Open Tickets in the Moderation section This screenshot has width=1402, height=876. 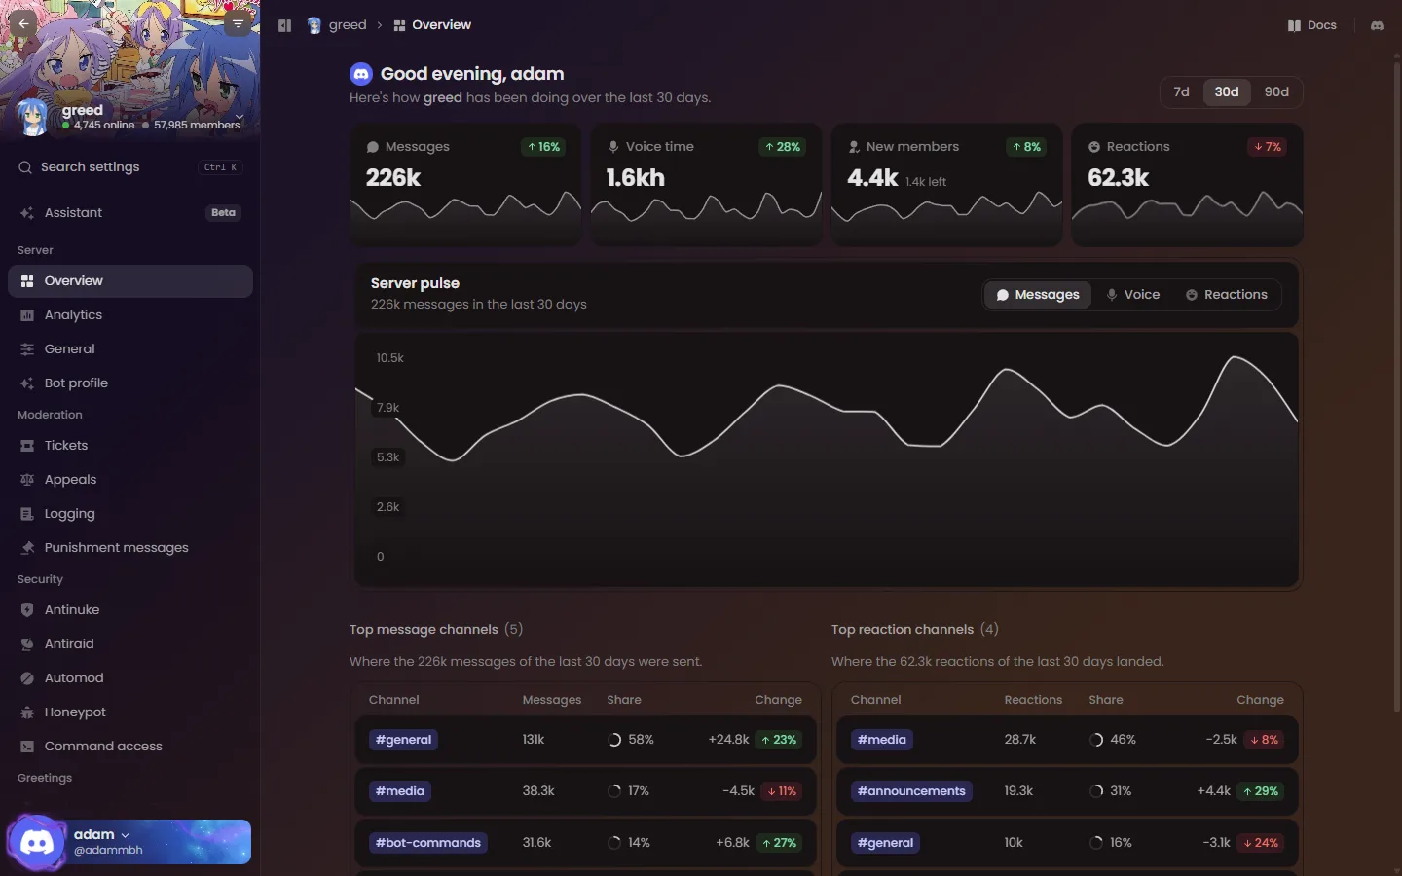pos(129,446)
